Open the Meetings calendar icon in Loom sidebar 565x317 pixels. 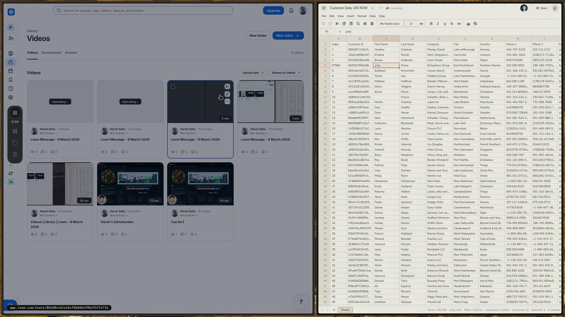click(x=11, y=71)
